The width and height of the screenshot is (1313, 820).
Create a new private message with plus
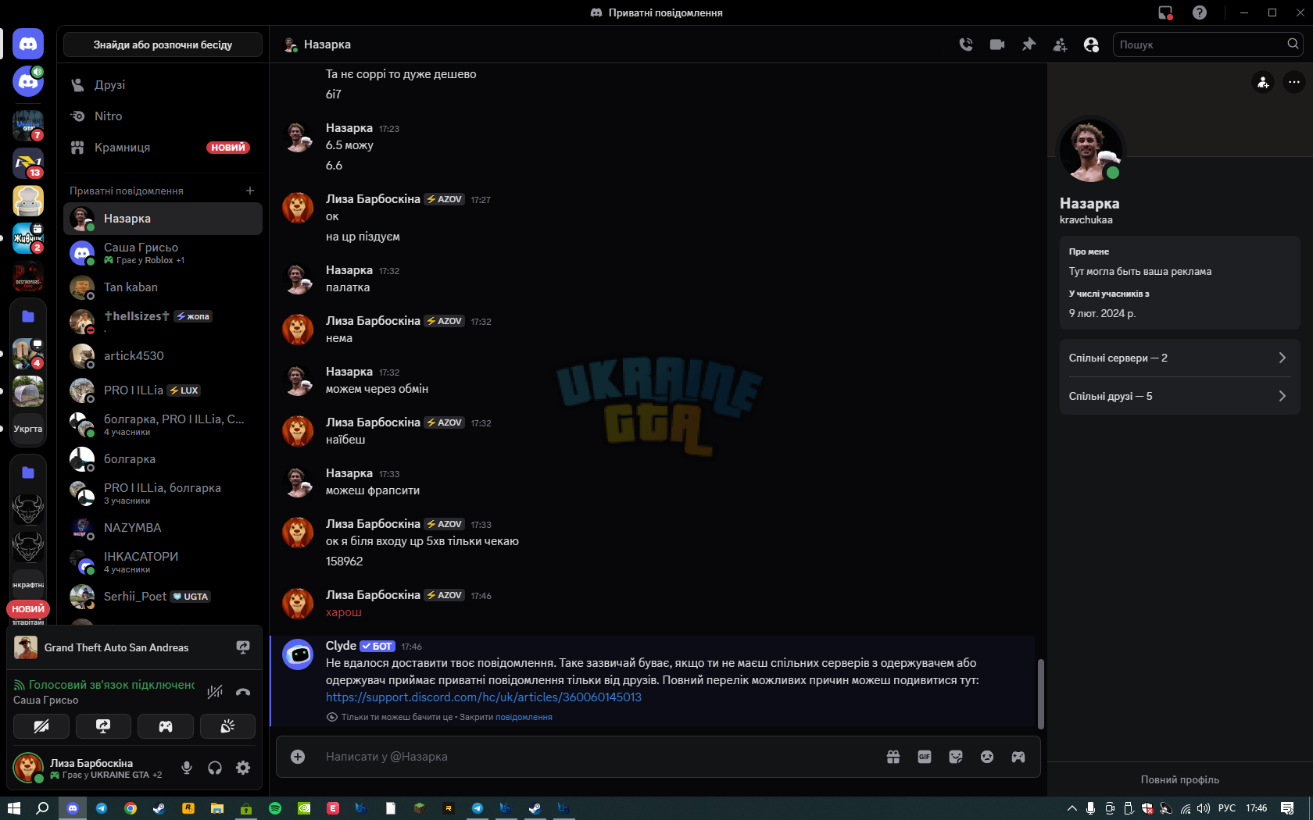pyautogui.click(x=250, y=191)
